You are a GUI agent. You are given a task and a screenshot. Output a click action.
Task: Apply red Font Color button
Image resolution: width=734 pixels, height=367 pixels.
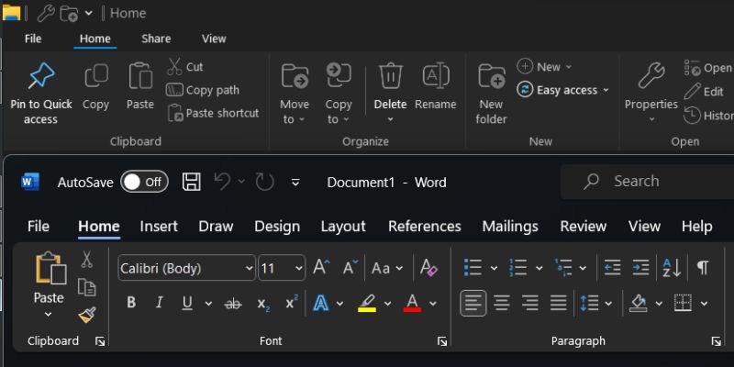[x=412, y=304]
